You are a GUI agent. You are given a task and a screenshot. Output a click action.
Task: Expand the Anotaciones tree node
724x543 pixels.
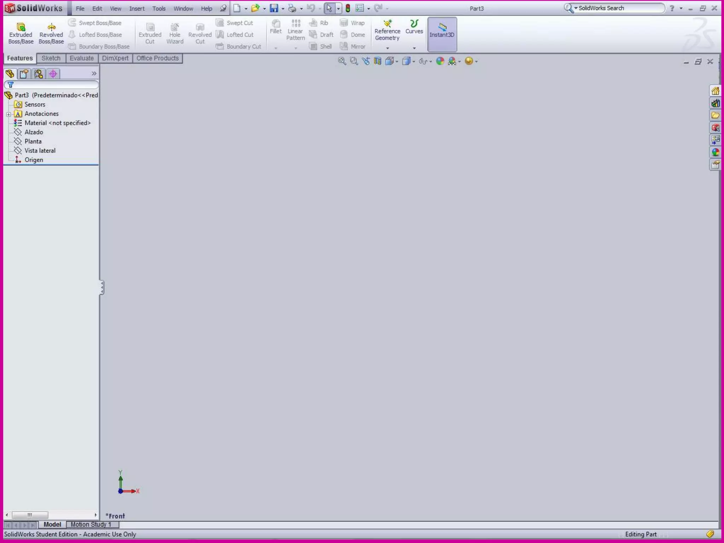pos(8,114)
